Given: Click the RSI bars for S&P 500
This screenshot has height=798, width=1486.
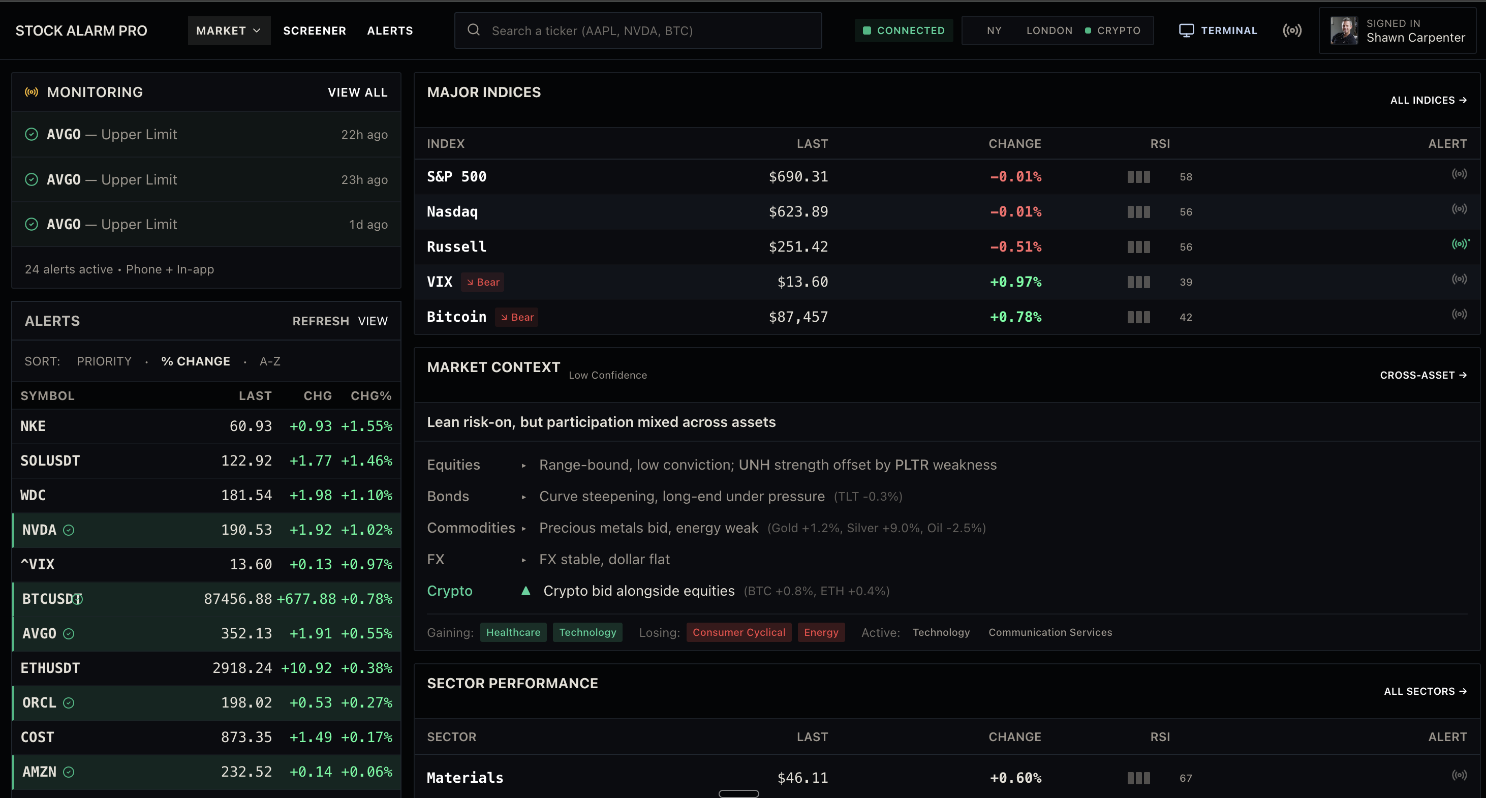Looking at the screenshot, I should click(1139, 177).
